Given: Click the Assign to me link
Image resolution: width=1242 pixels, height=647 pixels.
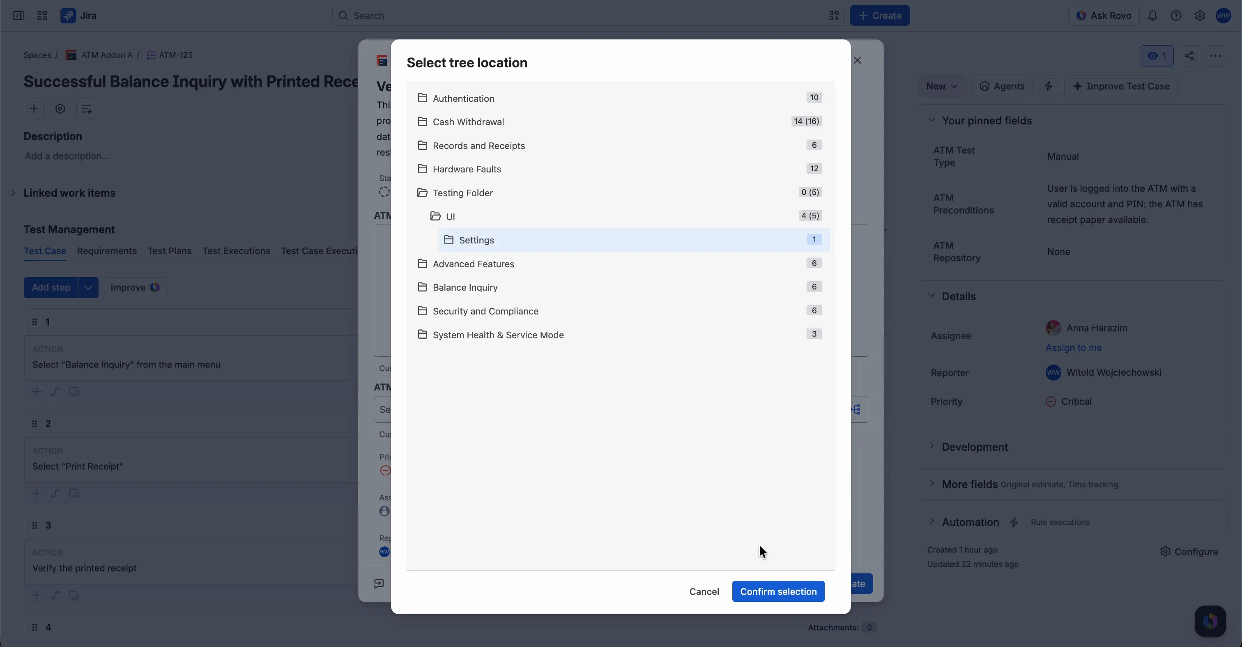Looking at the screenshot, I should point(1073,348).
